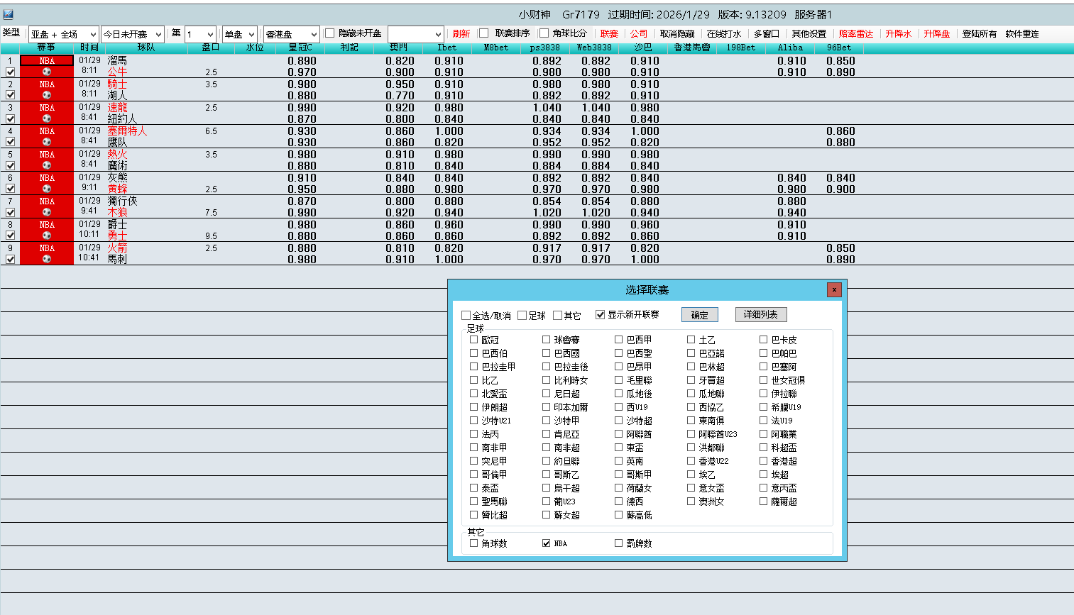This screenshot has width=1074, height=615.
Task: Click 登陆所有 to log in all
Action: point(980,33)
